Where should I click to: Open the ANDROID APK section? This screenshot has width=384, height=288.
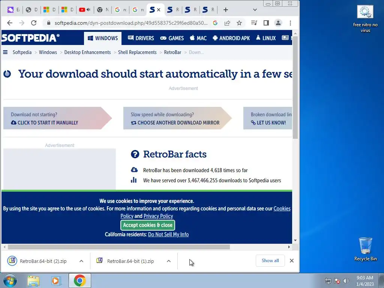(231, 38)
